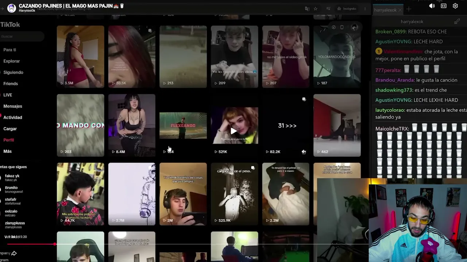The image size is (467, 262).
Task: Click Brandou_Aranda username in chat
Action: click(x=395, y=80)
